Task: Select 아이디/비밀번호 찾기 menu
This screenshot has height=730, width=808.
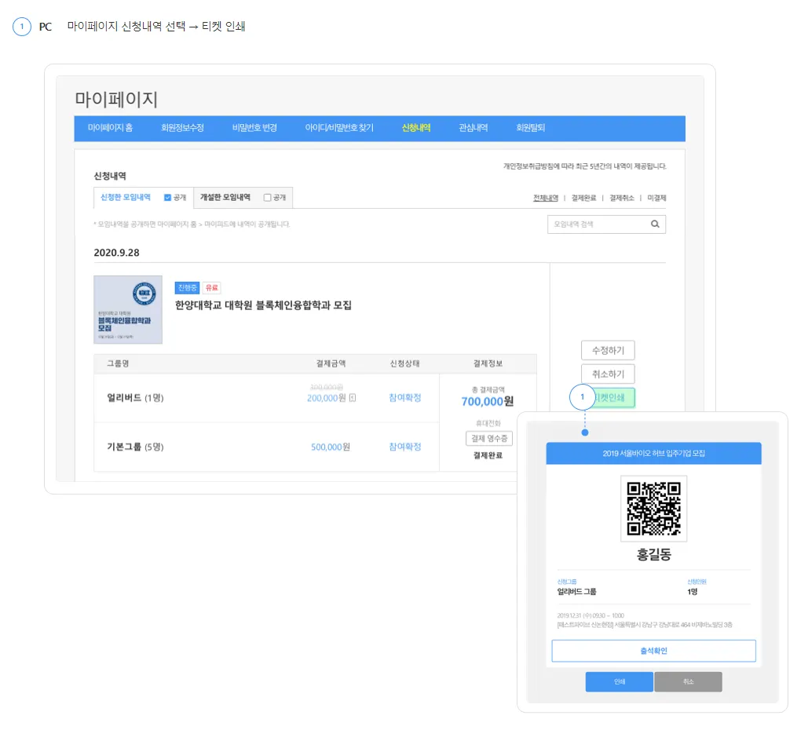Action: 339,128
